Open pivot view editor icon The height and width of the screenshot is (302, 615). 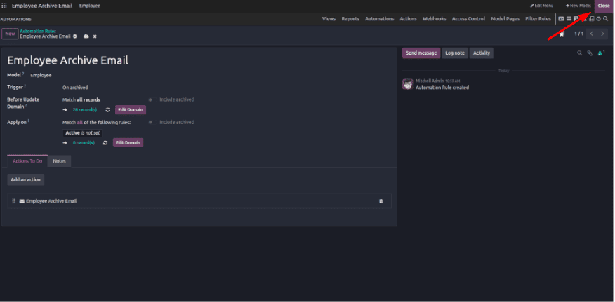tap(591, 18)
